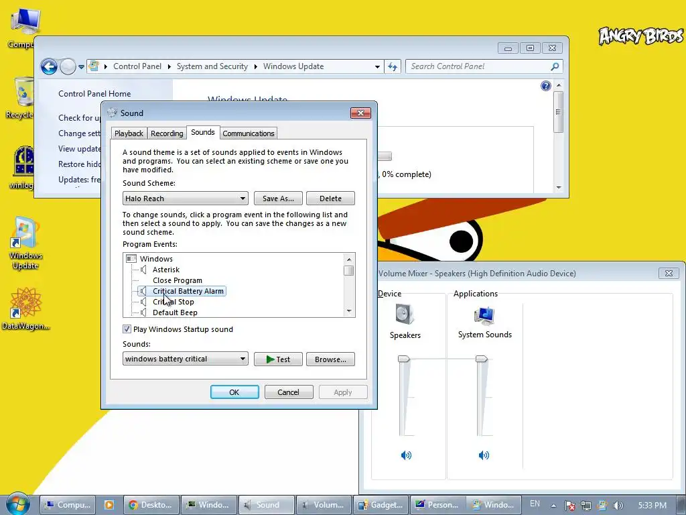Click OK in the Sound dialog
This screenshot has height=515, width=686.
(234, 392)
